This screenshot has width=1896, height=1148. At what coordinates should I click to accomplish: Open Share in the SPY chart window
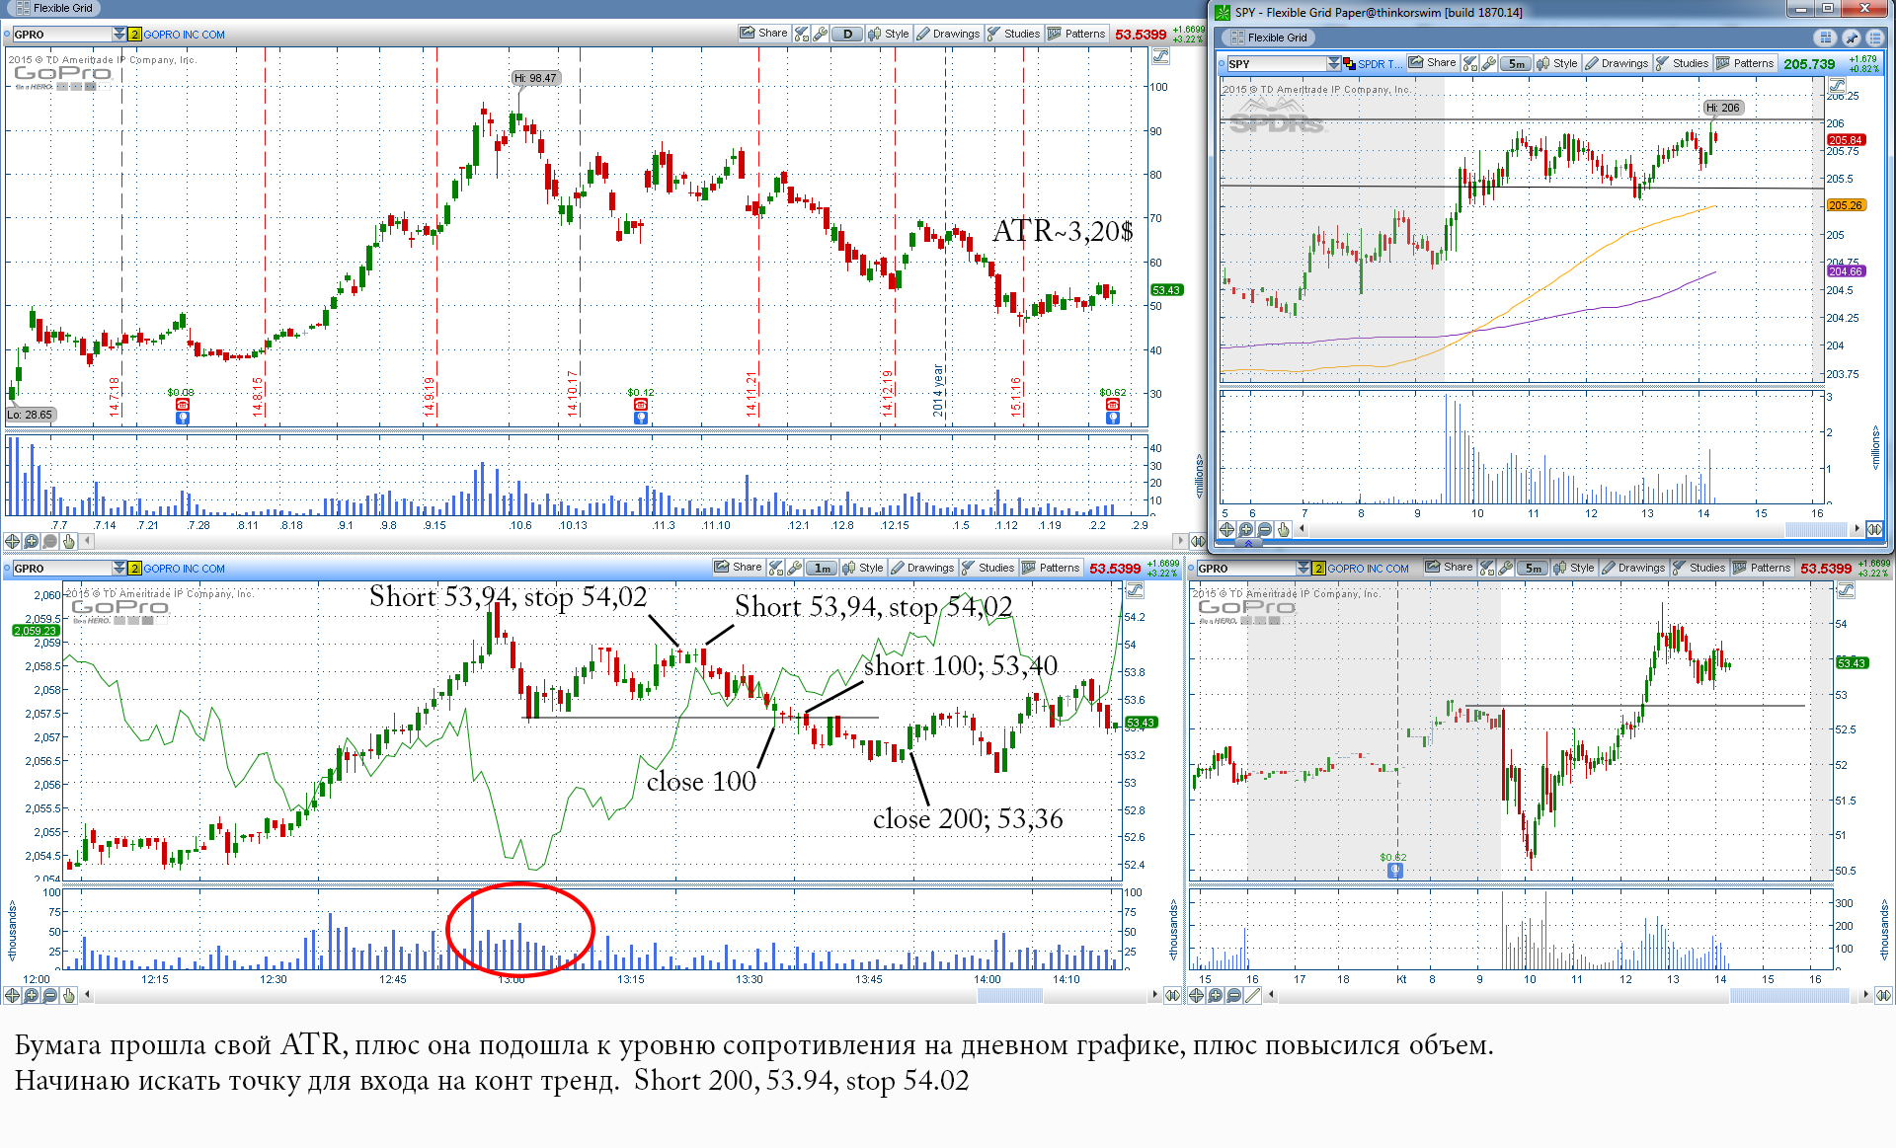tap(1433, 62)
